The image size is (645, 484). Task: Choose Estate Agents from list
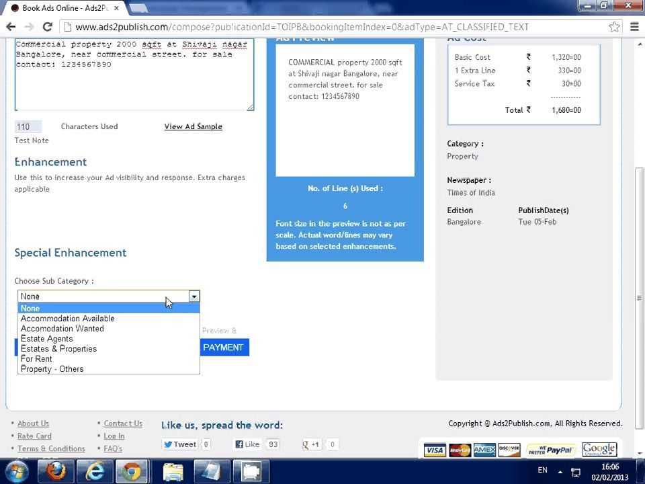(x=46, y=339)
